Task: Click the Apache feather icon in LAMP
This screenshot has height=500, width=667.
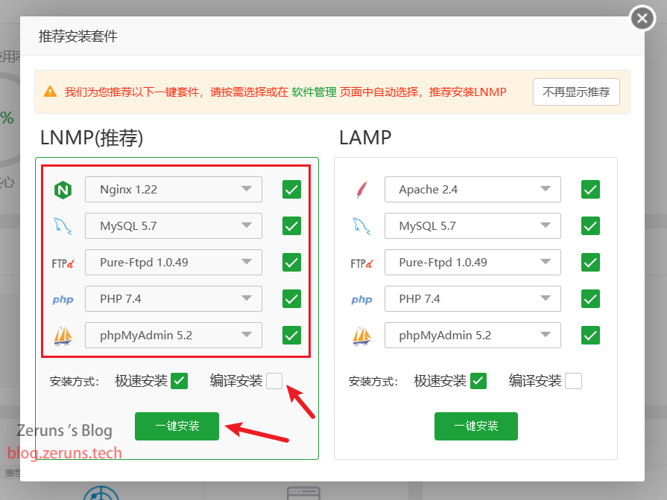Action: tap(362, 190)
